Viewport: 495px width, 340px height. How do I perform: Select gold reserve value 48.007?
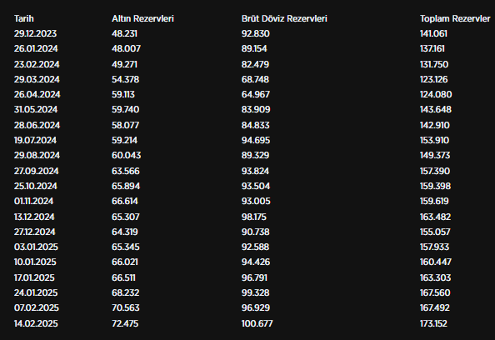pyautogui.click(x=127, y=48)
